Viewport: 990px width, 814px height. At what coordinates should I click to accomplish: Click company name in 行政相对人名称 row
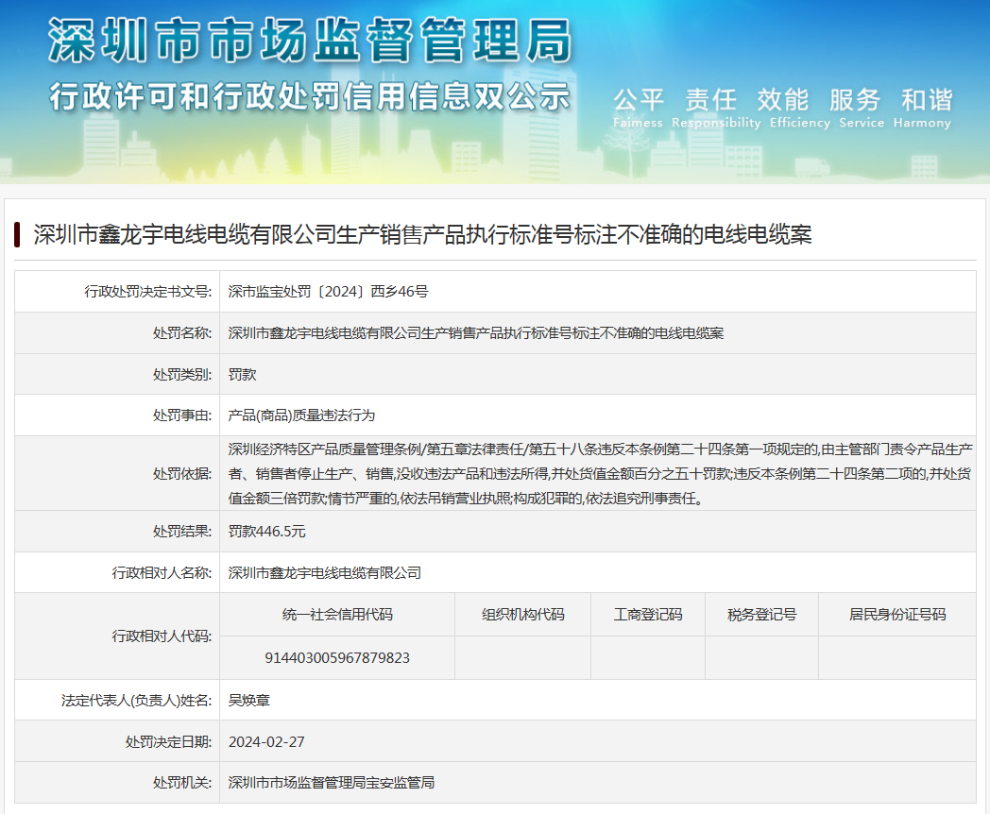click(x=325, y=573)
